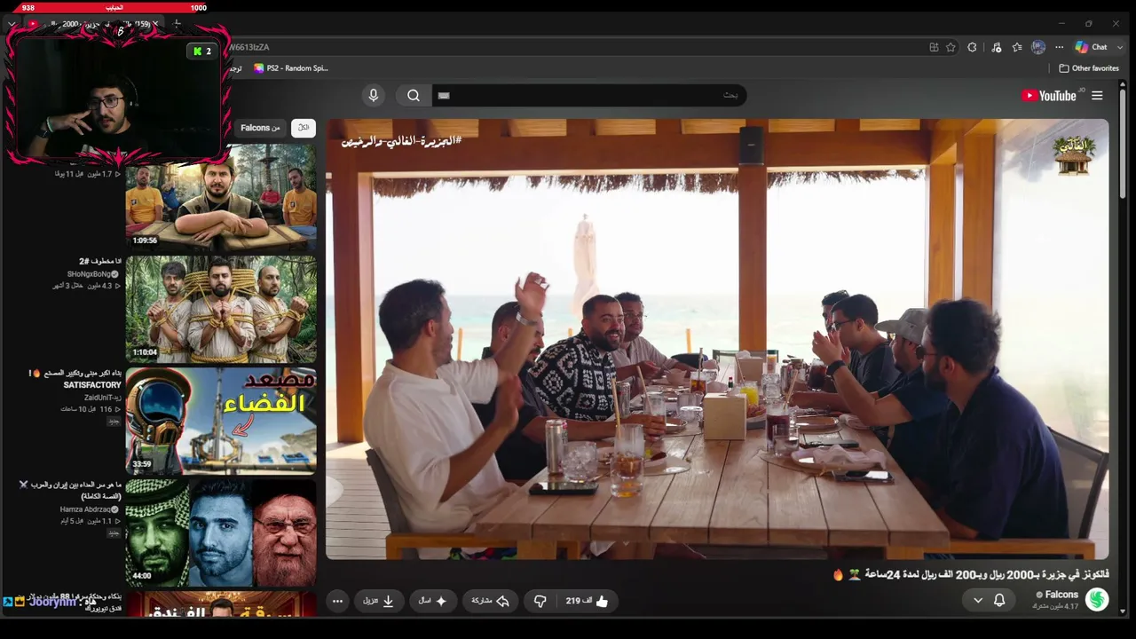Click the ZaidUniT channel name
This screenshot has width=1136, height=639.
102,398
